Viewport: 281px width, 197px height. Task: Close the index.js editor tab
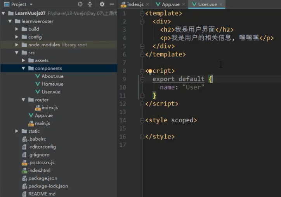[x=147, y=4]
